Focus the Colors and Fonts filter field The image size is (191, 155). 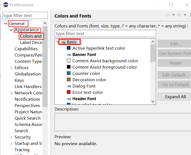pyautogui.click(x=105, y=33)
